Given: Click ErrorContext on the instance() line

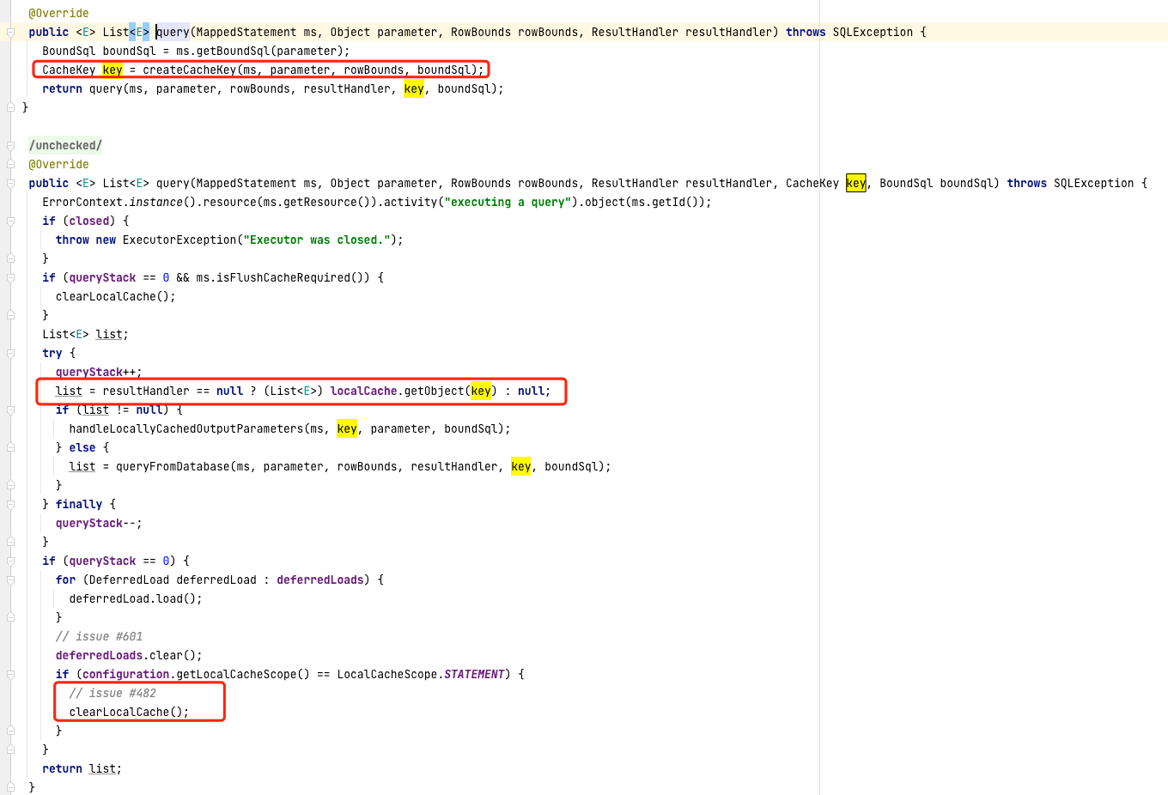Looking at the screenshot, I should 82,202.
